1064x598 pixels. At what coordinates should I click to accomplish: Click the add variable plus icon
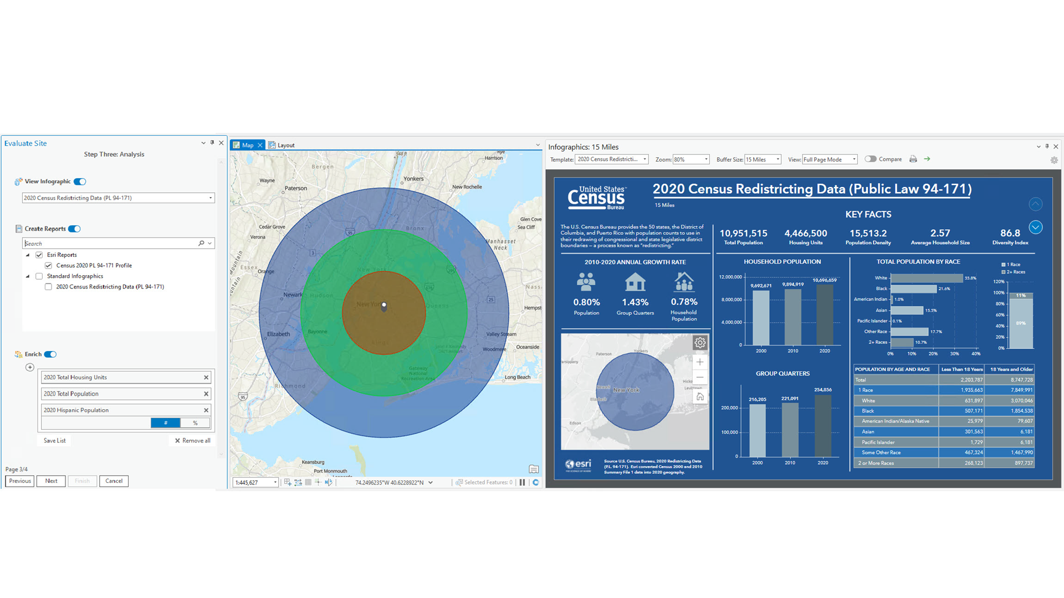point(30,367)
